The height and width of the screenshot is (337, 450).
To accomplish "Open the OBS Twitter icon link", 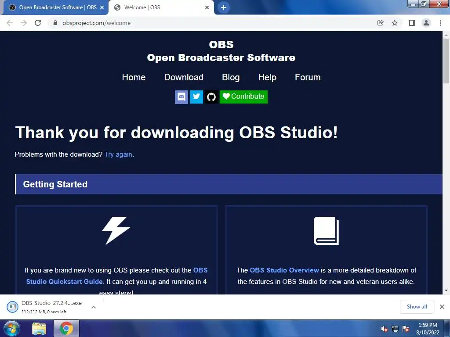I will [x=196, y=97].
